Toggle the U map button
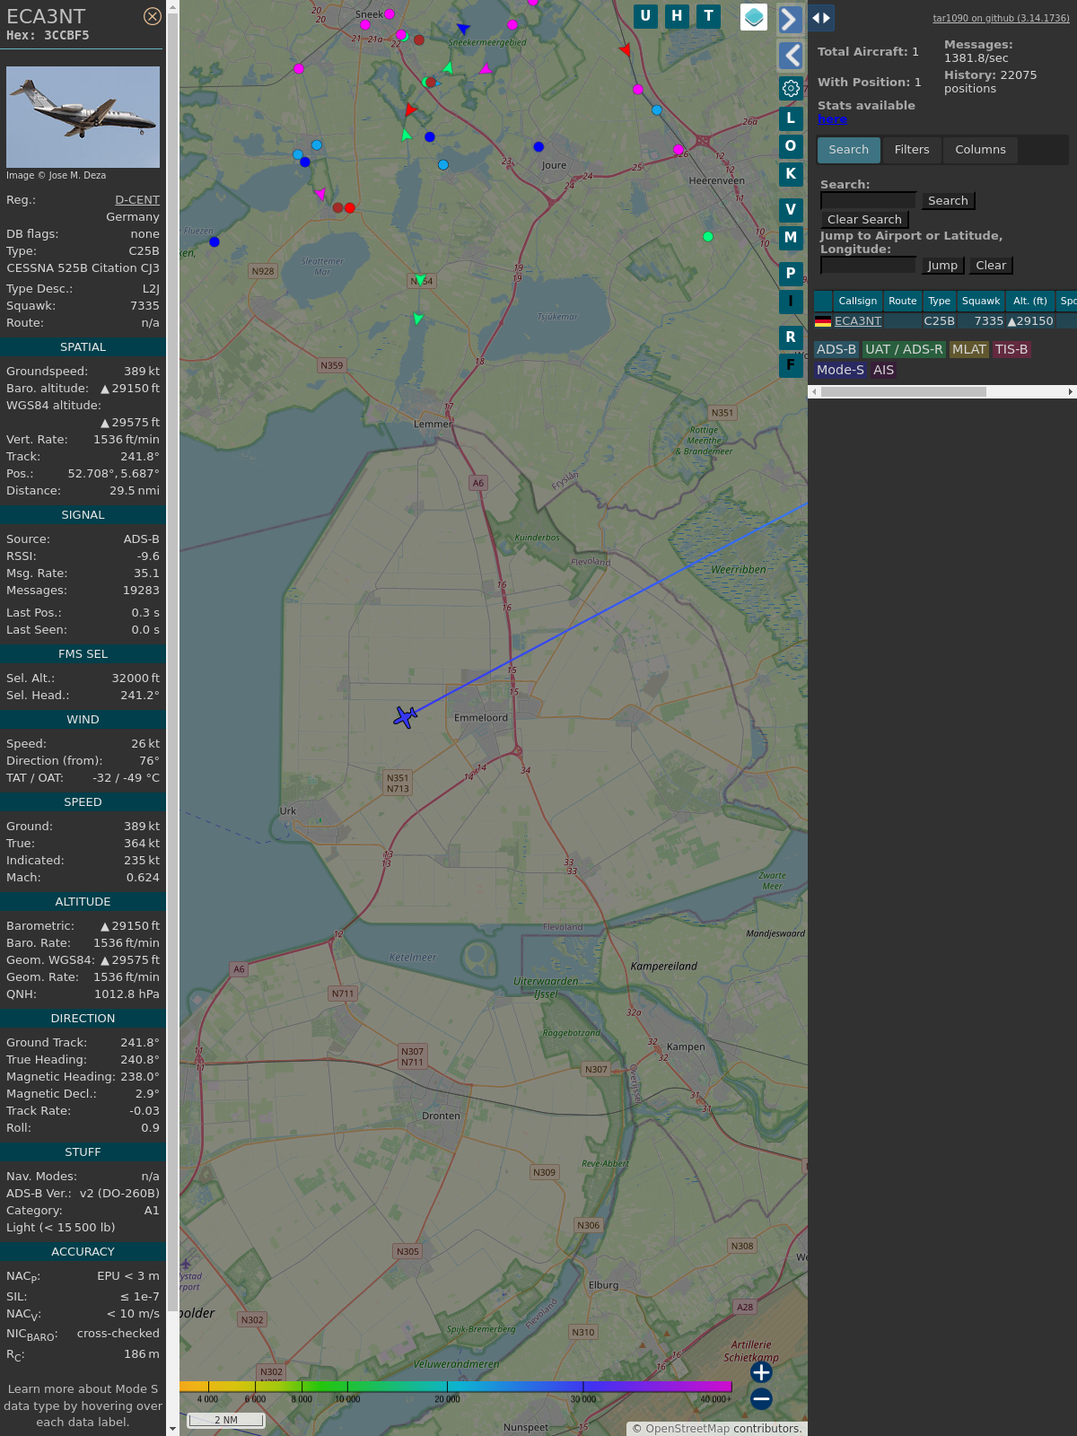The image size is (1077, 1436). [x=645, y=16]
